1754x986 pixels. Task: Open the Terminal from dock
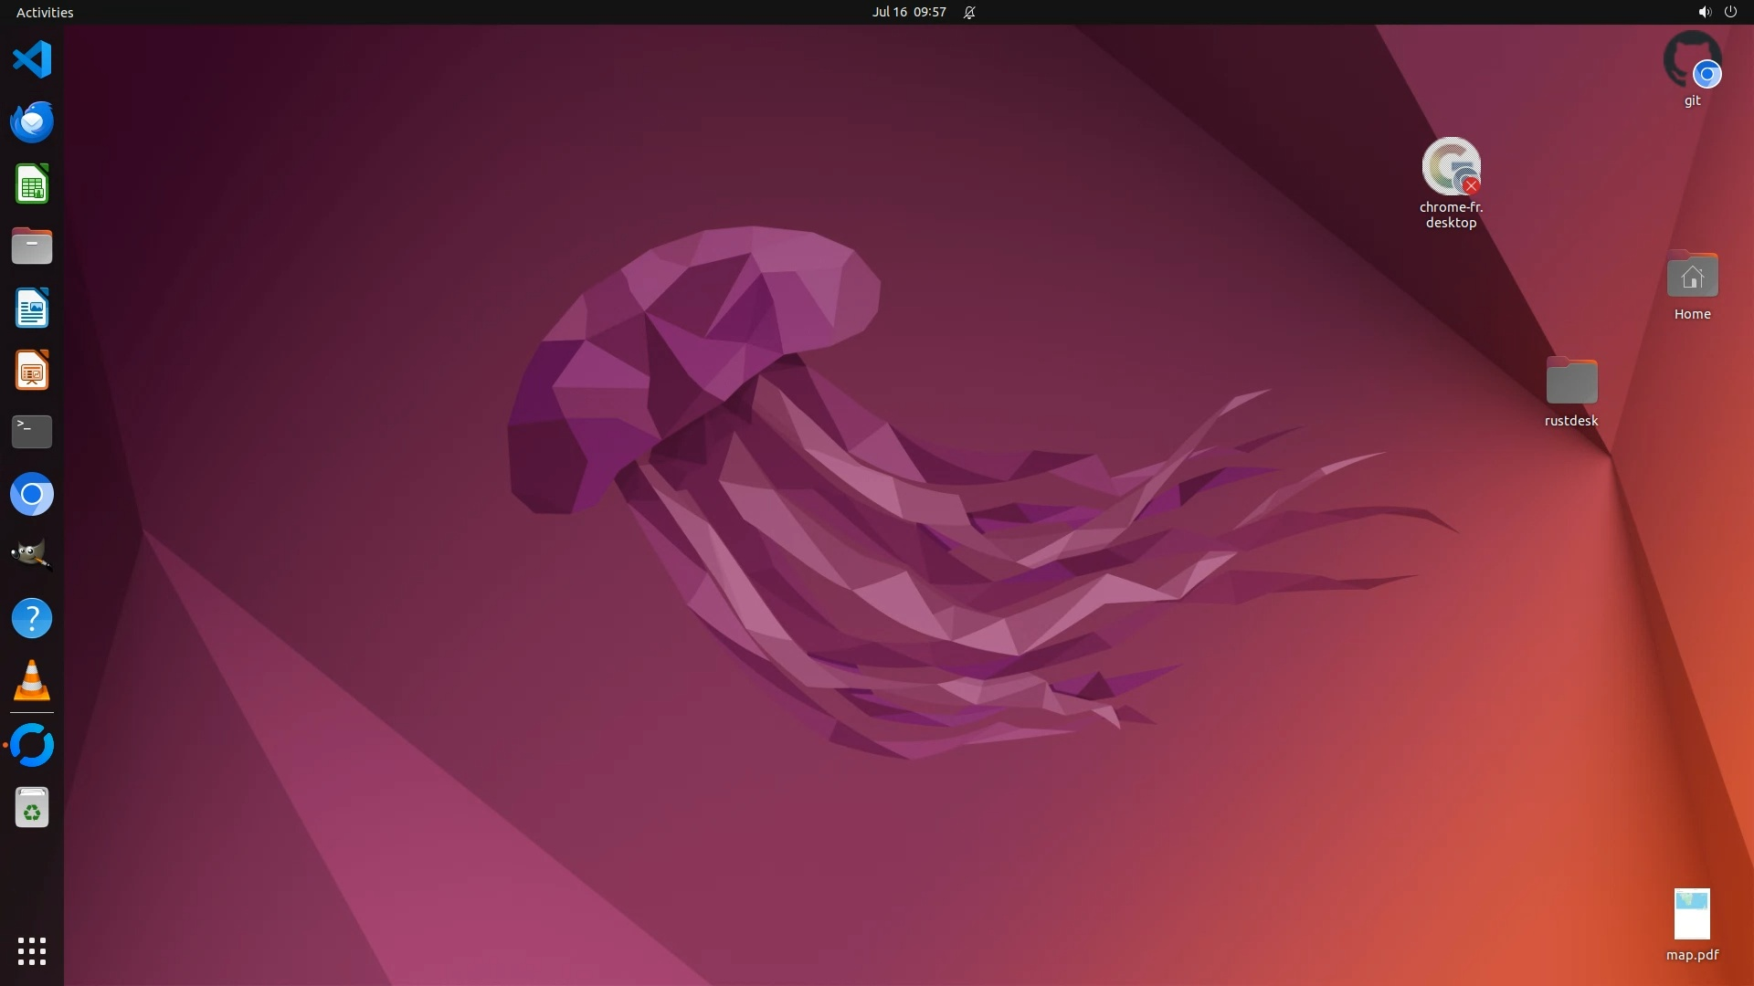[x=32, y=432]
